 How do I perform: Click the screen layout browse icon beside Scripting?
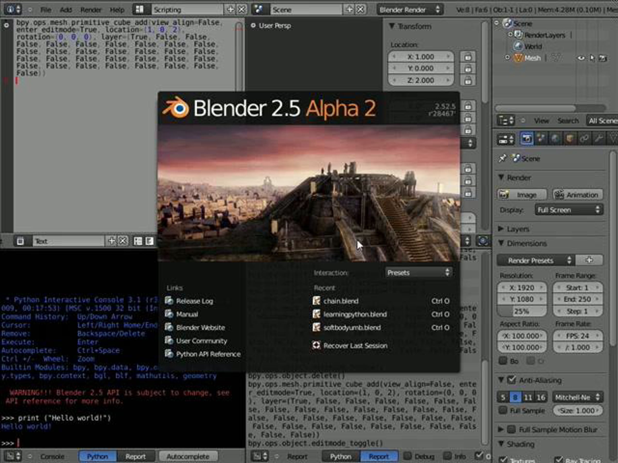tap(140, 10)
